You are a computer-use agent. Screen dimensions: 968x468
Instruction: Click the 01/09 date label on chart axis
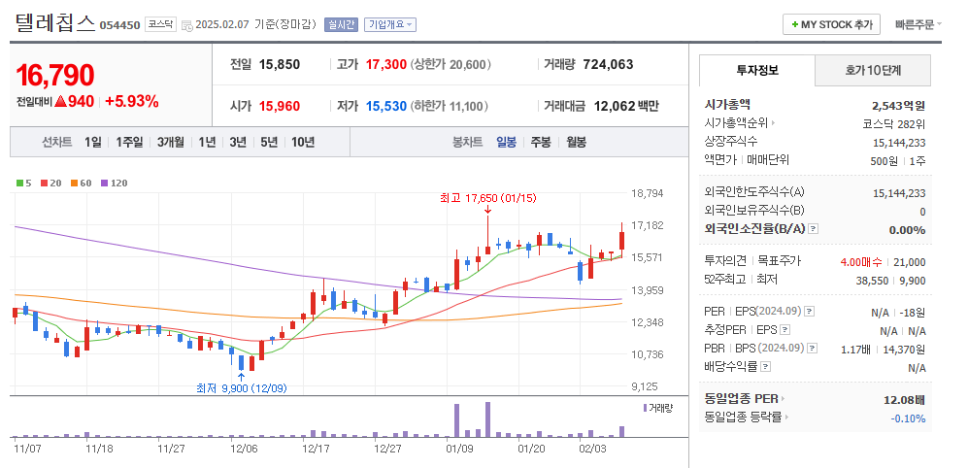point(458,449)
